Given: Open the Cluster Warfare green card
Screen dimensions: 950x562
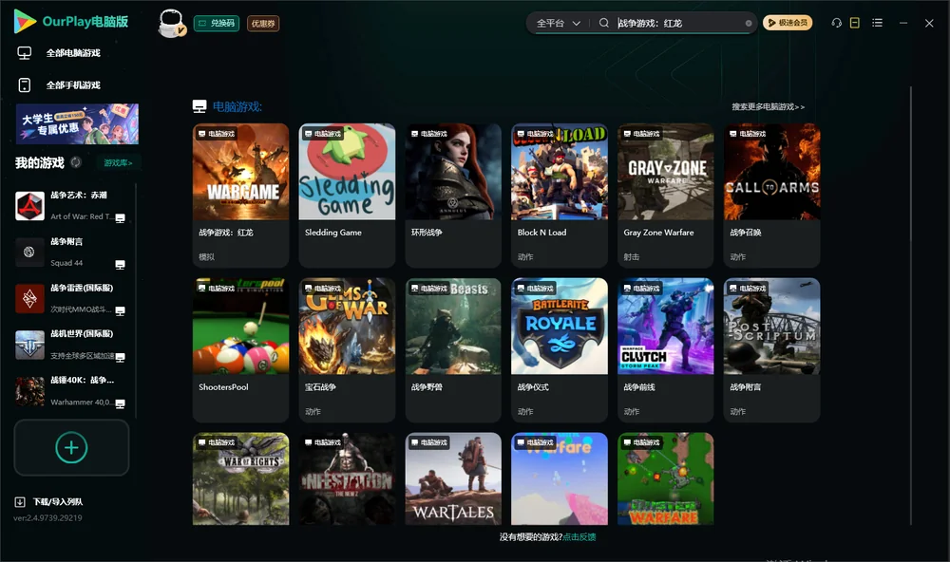Looking at the screenshot, I should [666, 478].
